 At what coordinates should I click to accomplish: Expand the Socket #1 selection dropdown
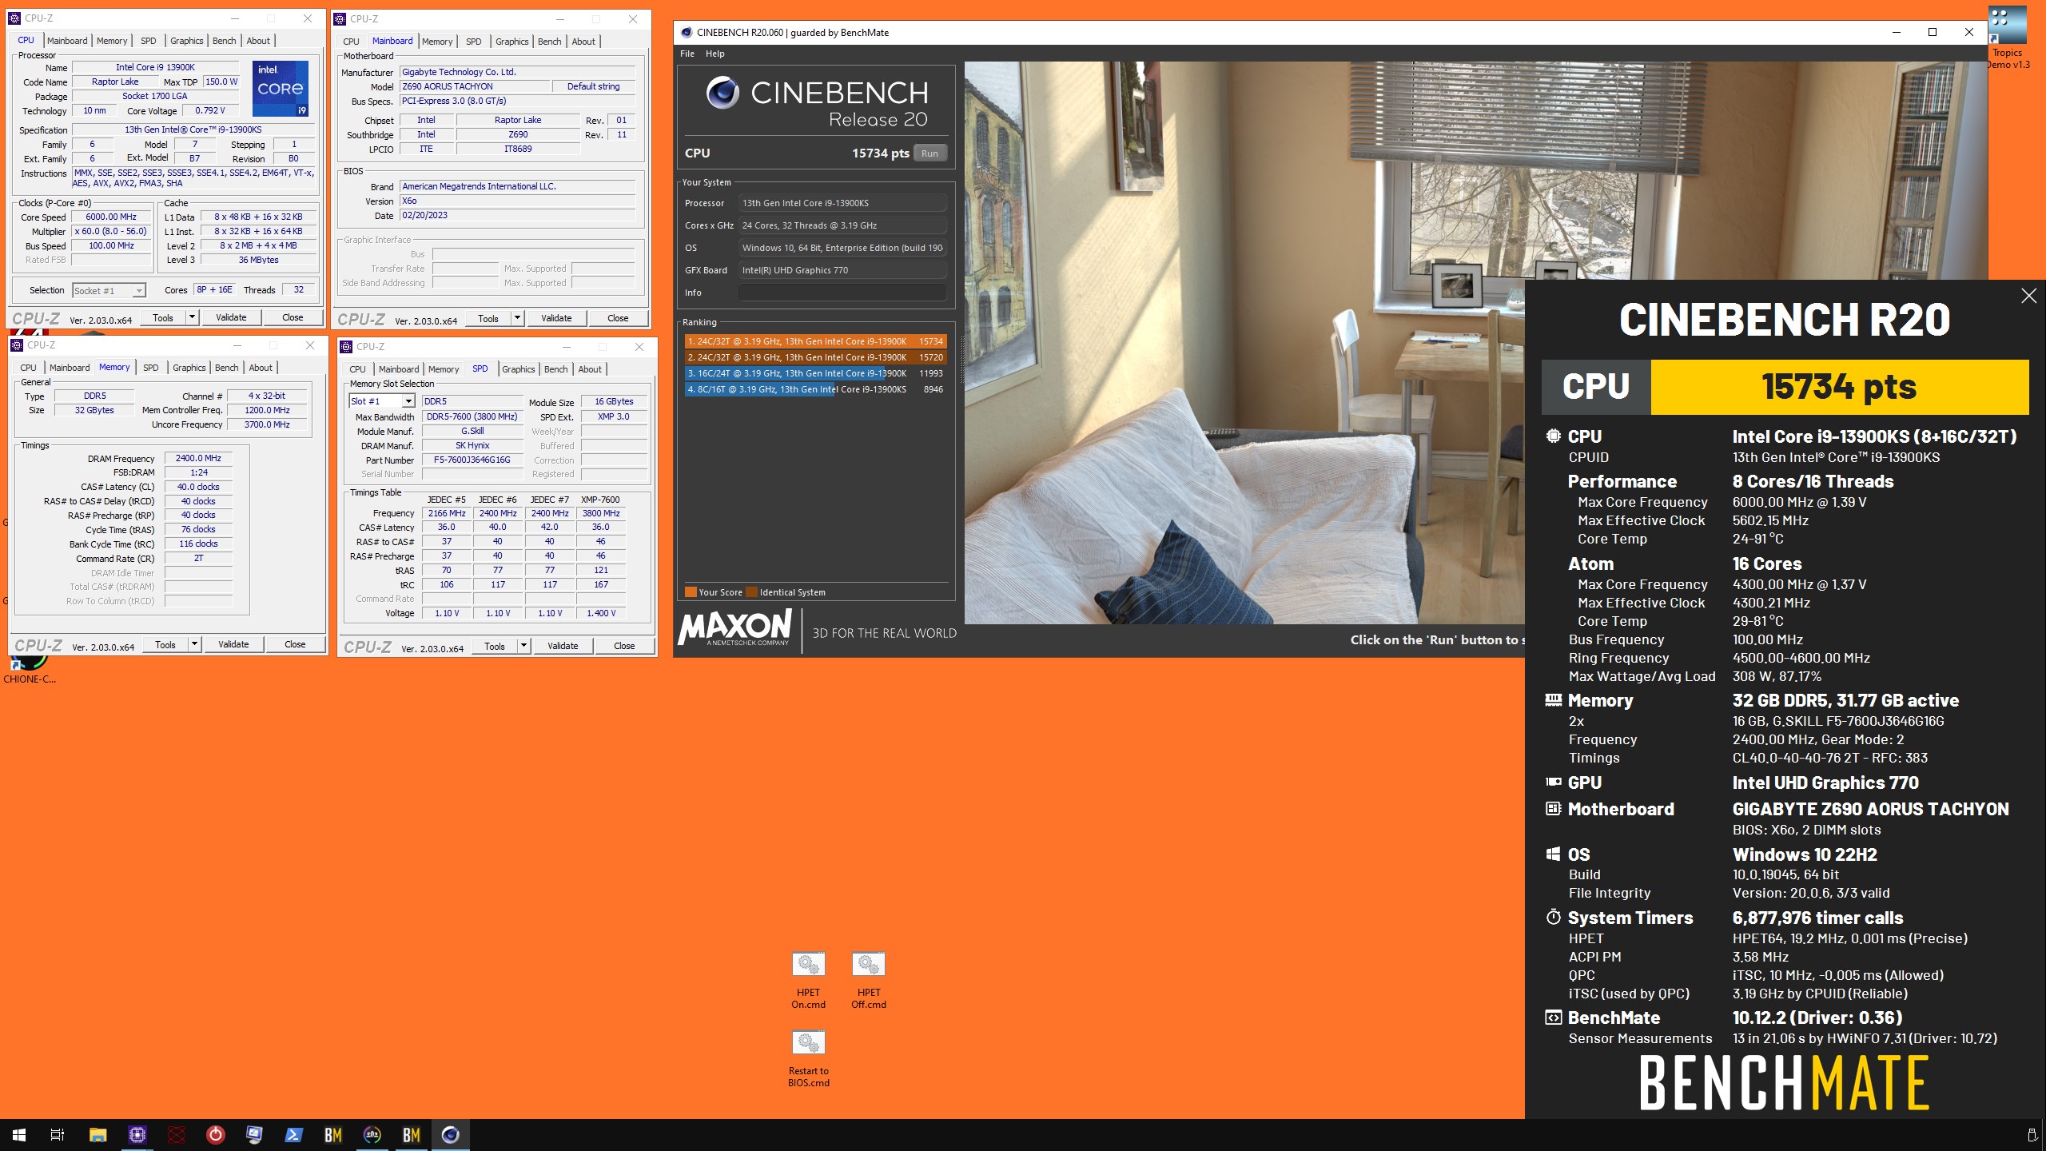click(139, 291)
